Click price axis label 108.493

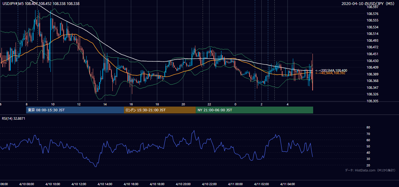click(373, 41)
